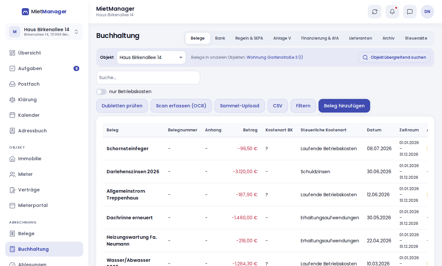Screen dimensions: 442x266
Task: Focus the Suche... search field
Action: click(148, 78)
